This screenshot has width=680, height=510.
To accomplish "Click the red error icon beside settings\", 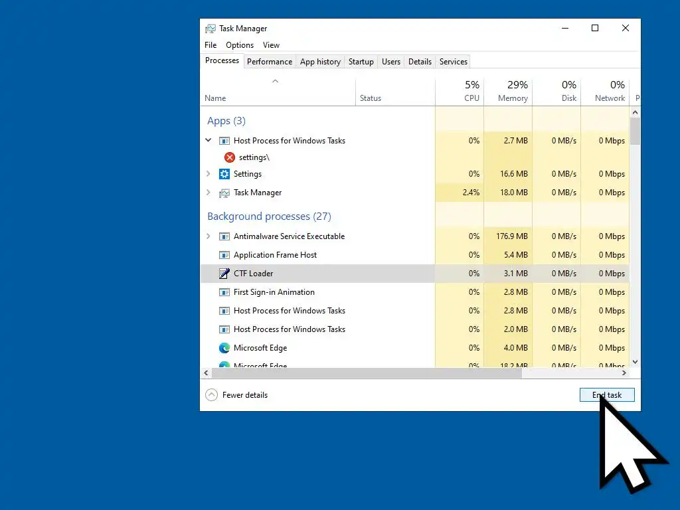I will click(229, 157).
